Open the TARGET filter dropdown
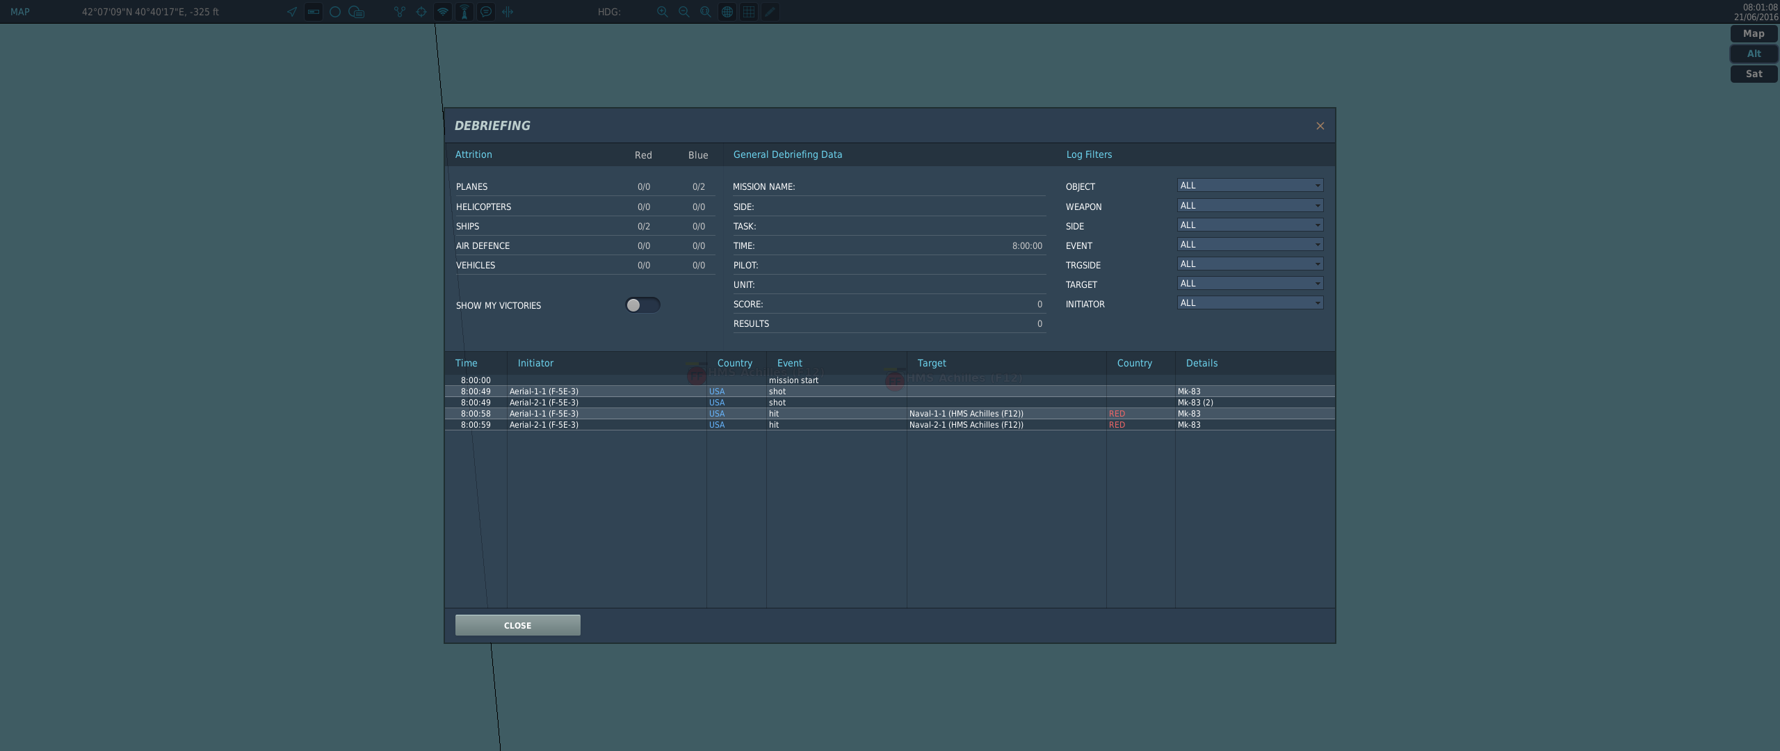The width and height of the screenshot is (1780, 751). [x=1250, y=284]
